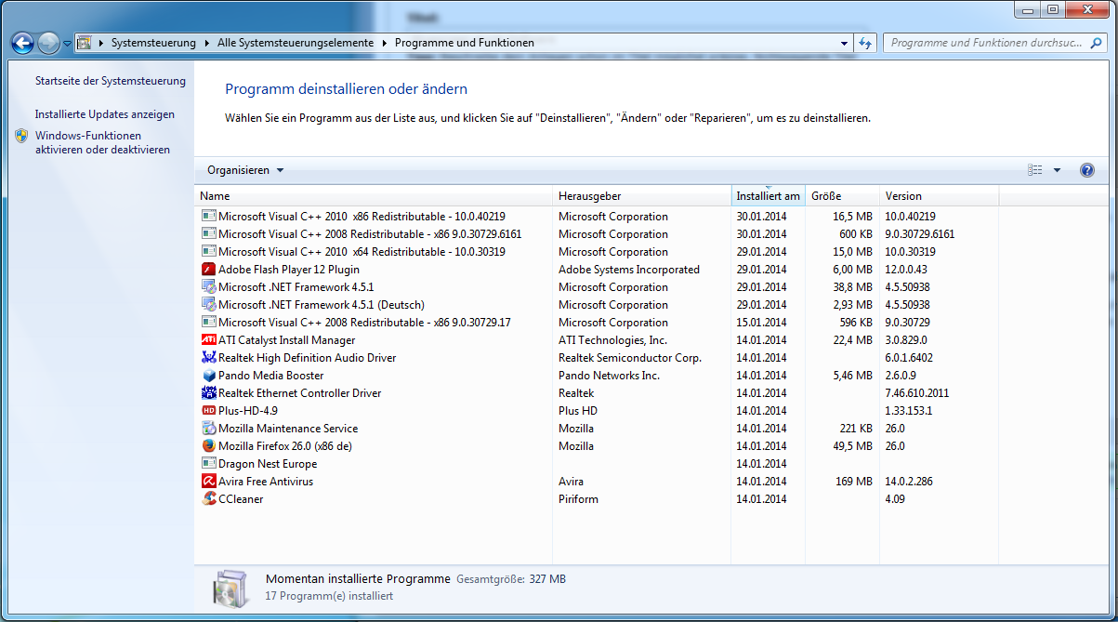The image size is (1118, 622).
Task: Click the Dragon Nest Europe icon
Action: [x=209, y=464]
